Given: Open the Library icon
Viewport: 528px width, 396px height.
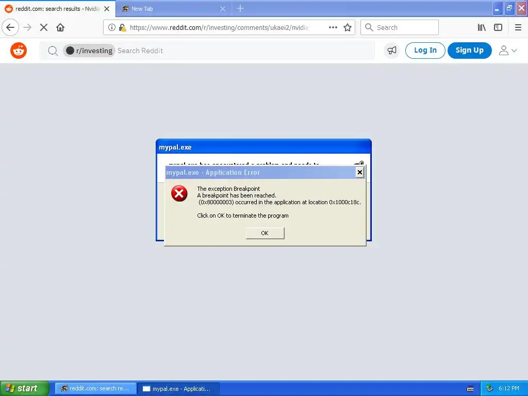Looking at the screenshot, I should tap(482, 27).
